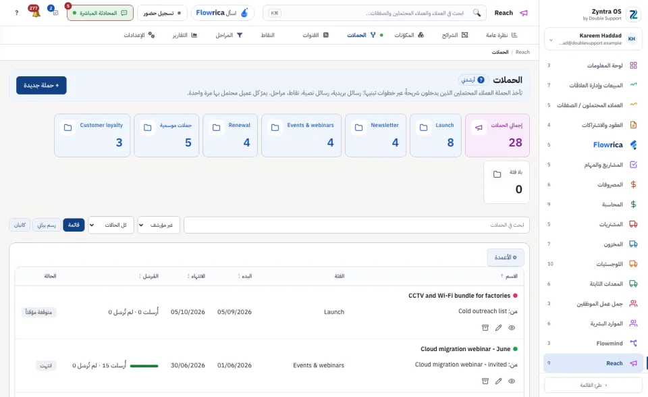The width and height of the screenshot is (648, 397).
Task: Filter by Launch category card
Action: (x=435, y=135)
